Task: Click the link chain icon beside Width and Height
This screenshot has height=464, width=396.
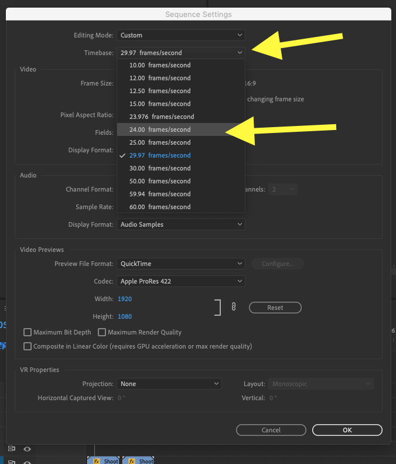Action: coord(234,306)
